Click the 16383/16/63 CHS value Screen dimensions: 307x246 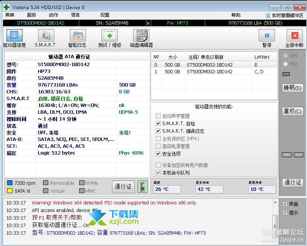[54, 91]
